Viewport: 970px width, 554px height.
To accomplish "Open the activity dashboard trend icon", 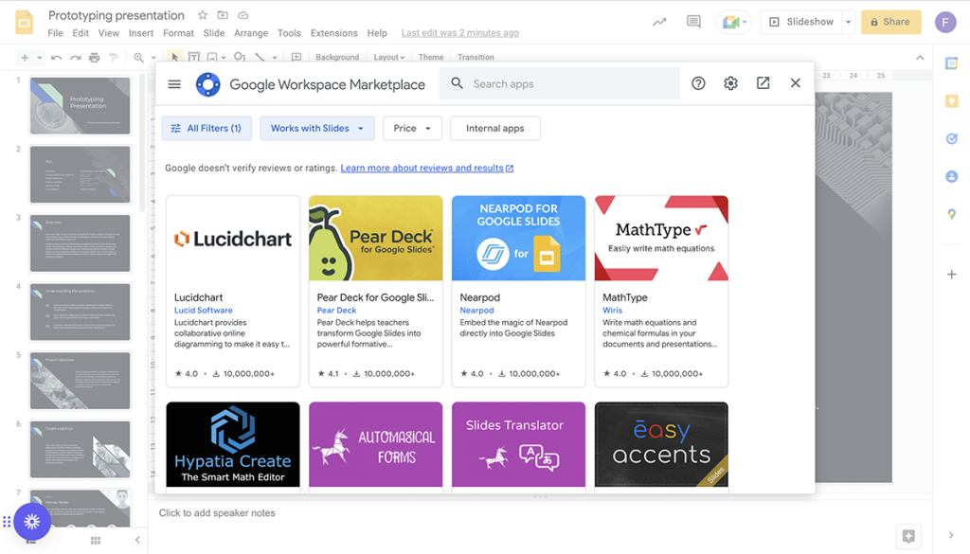I will (659, 23).
